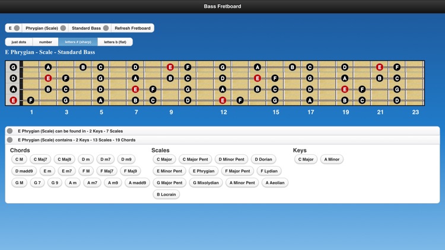The height and width of the screenshot is (250, 445).
Task: Tap D note at fret 22 on E string
Action: click(x=397, y=100)
